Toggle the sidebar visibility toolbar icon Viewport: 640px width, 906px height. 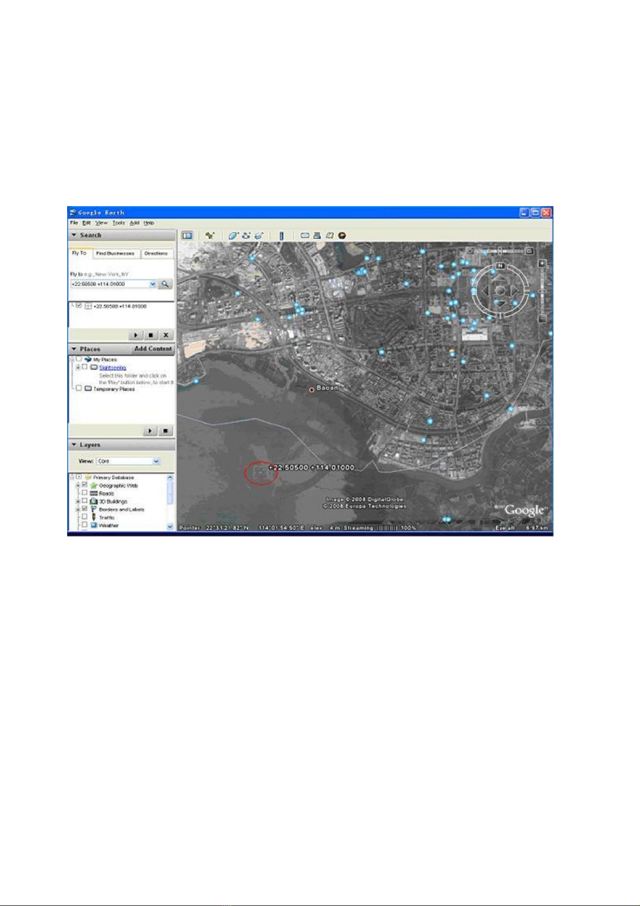[x=187, y=236]
